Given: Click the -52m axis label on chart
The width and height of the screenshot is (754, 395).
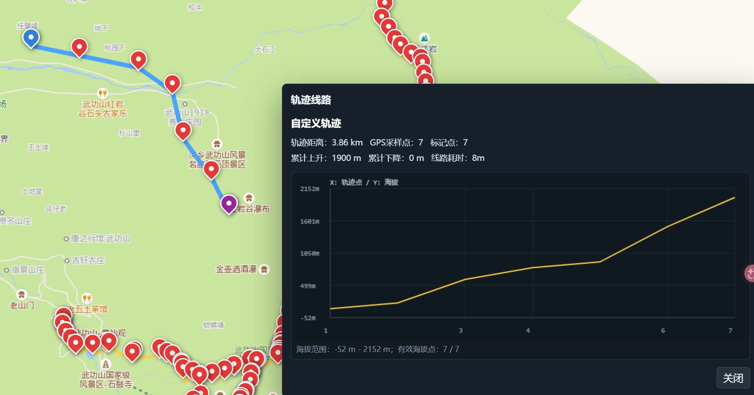Looking at the screenshot, I should (308, 318).
